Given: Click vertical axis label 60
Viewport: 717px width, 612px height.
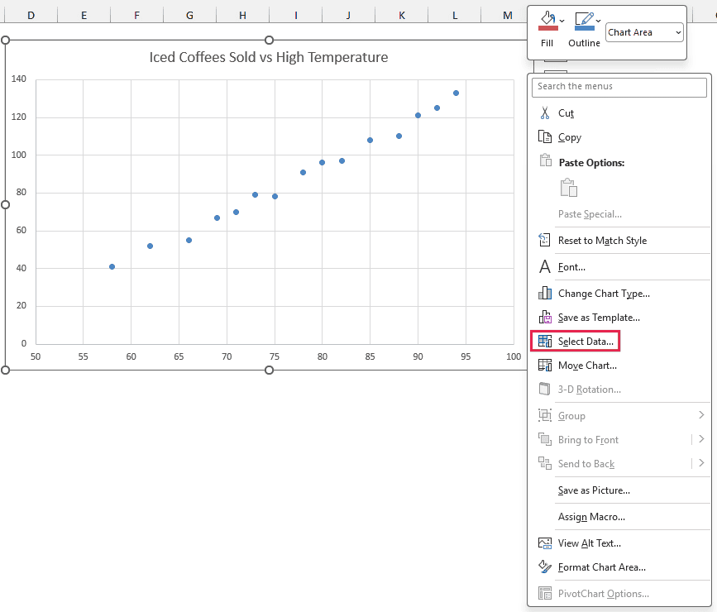Looking at the screenshot, I should click(21, 230).
